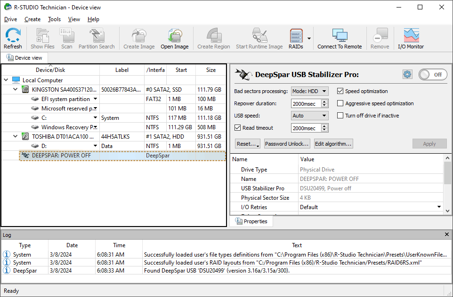
Task: Open the USB speed dropdown
Action: point(310,116)
